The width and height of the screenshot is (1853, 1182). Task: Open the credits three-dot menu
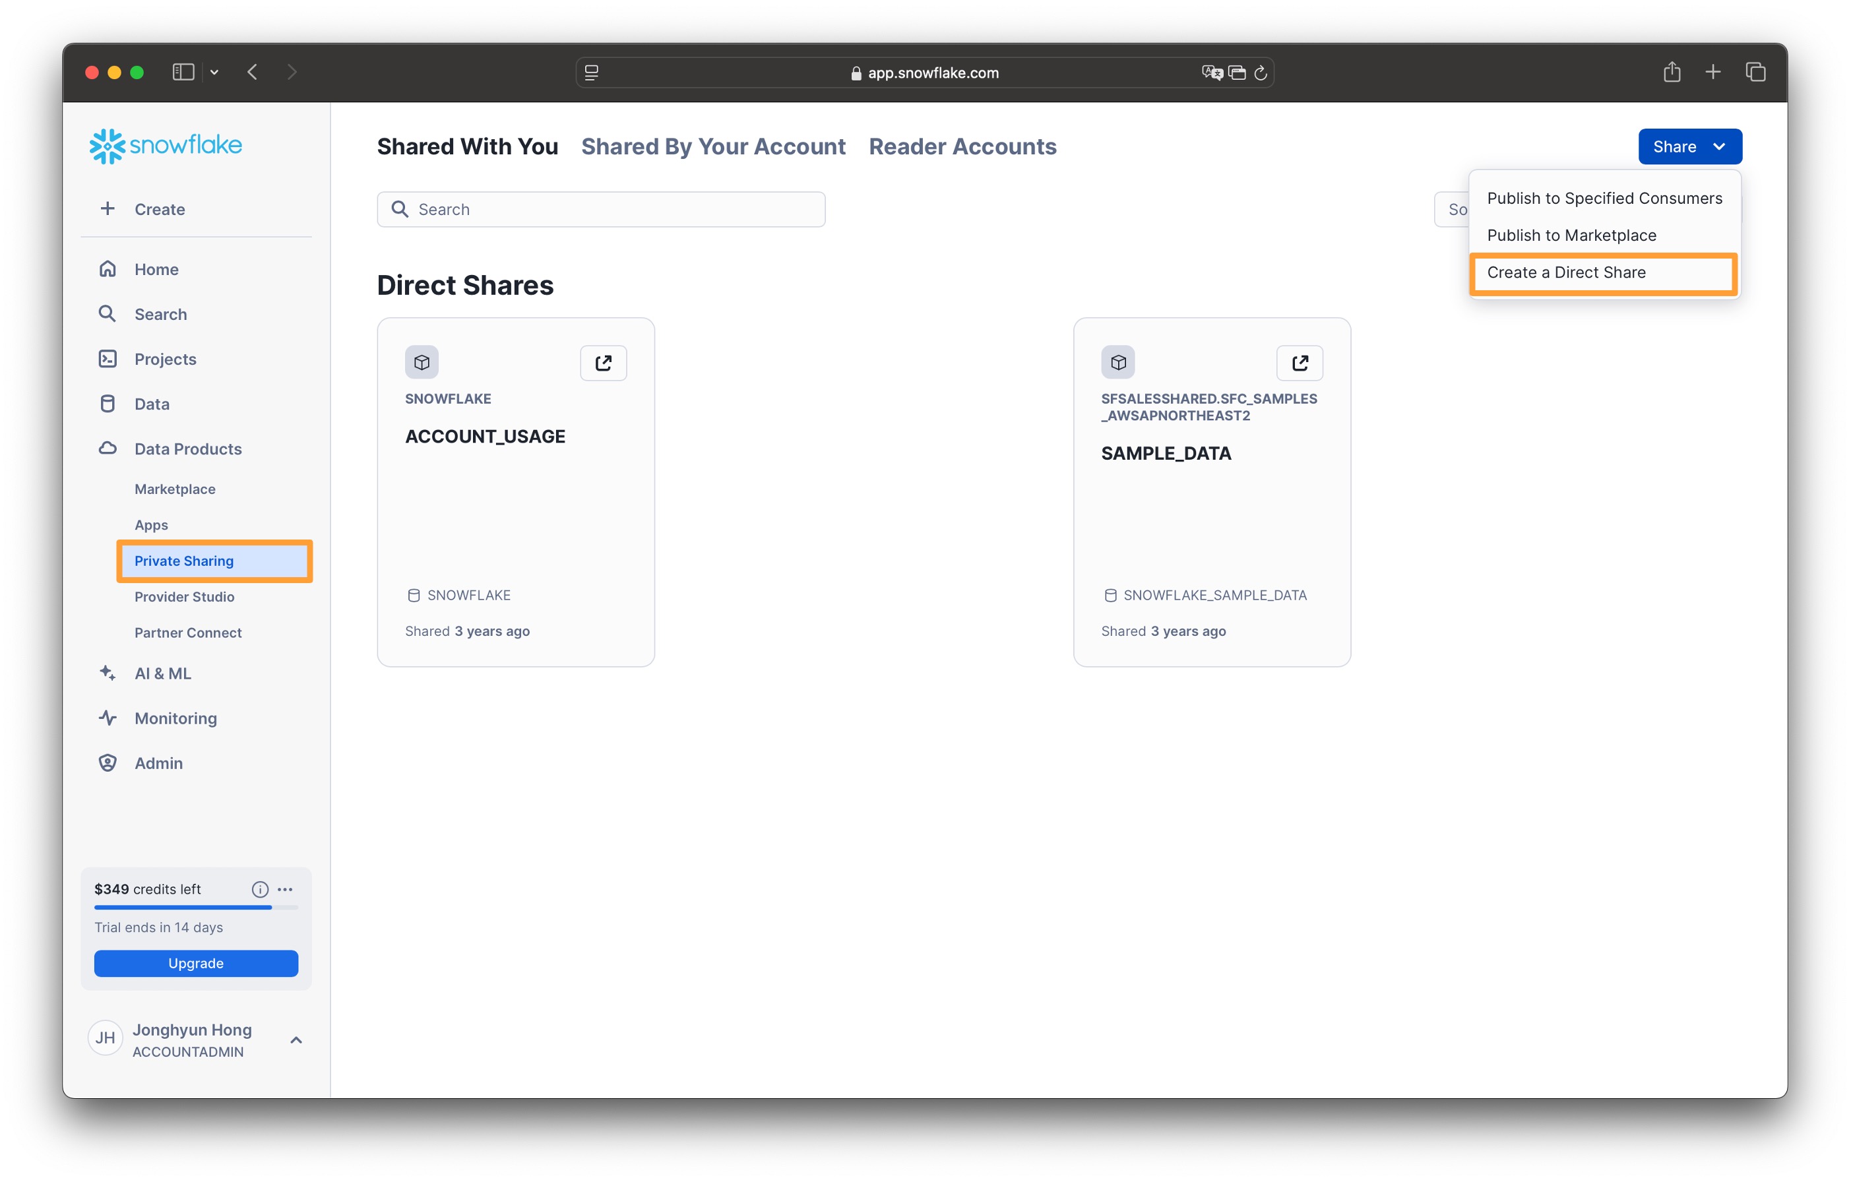pyautogui.click(x=286, y=889)
